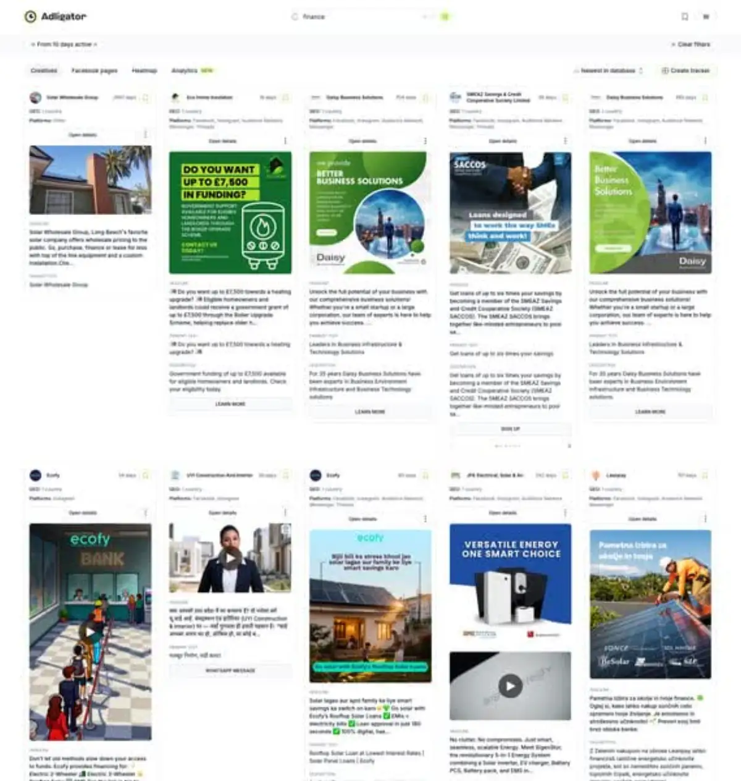Click the magnifier icon in the search bar
Image resolution: width=741 pixels, height=781 pixels.
[x=295, y=17]
